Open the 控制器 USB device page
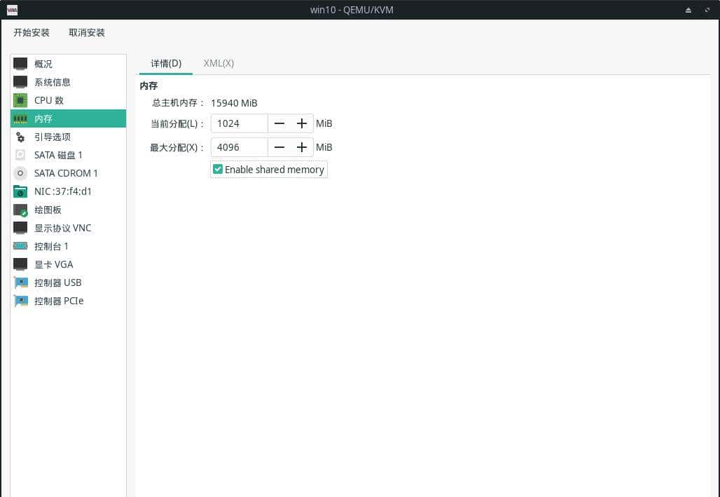 click(58, 282)
